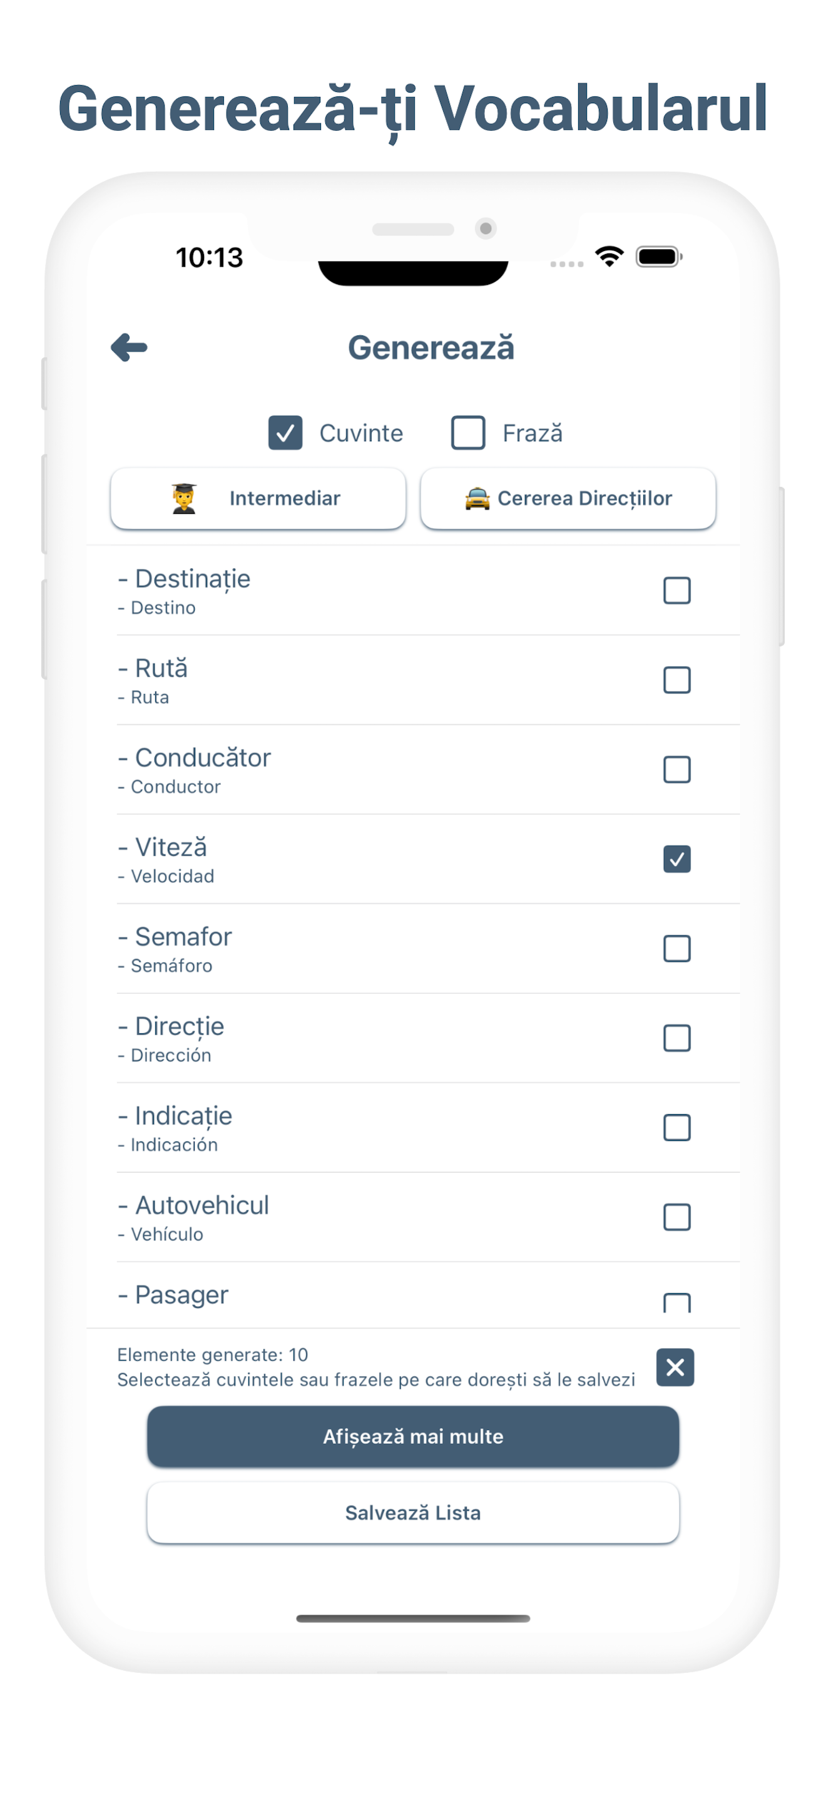
Task: Tap the back arrow icon
Action: pyautogui.click(x=130, y=347)
